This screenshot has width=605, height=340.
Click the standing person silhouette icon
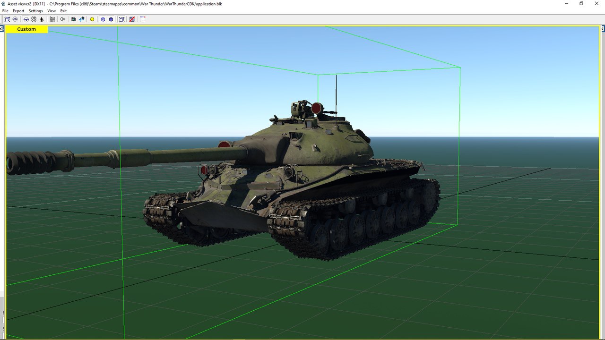click(x=42, y=19)
